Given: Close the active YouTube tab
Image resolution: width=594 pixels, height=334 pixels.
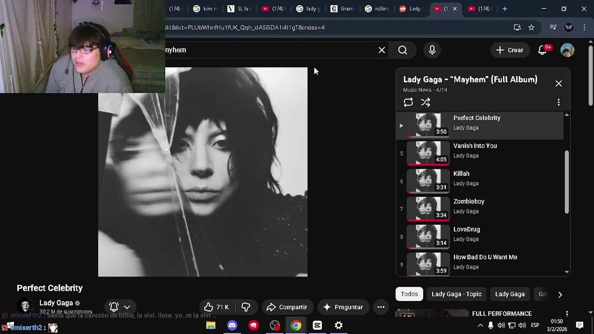Looking at the screenshot, I should (455, 8).
